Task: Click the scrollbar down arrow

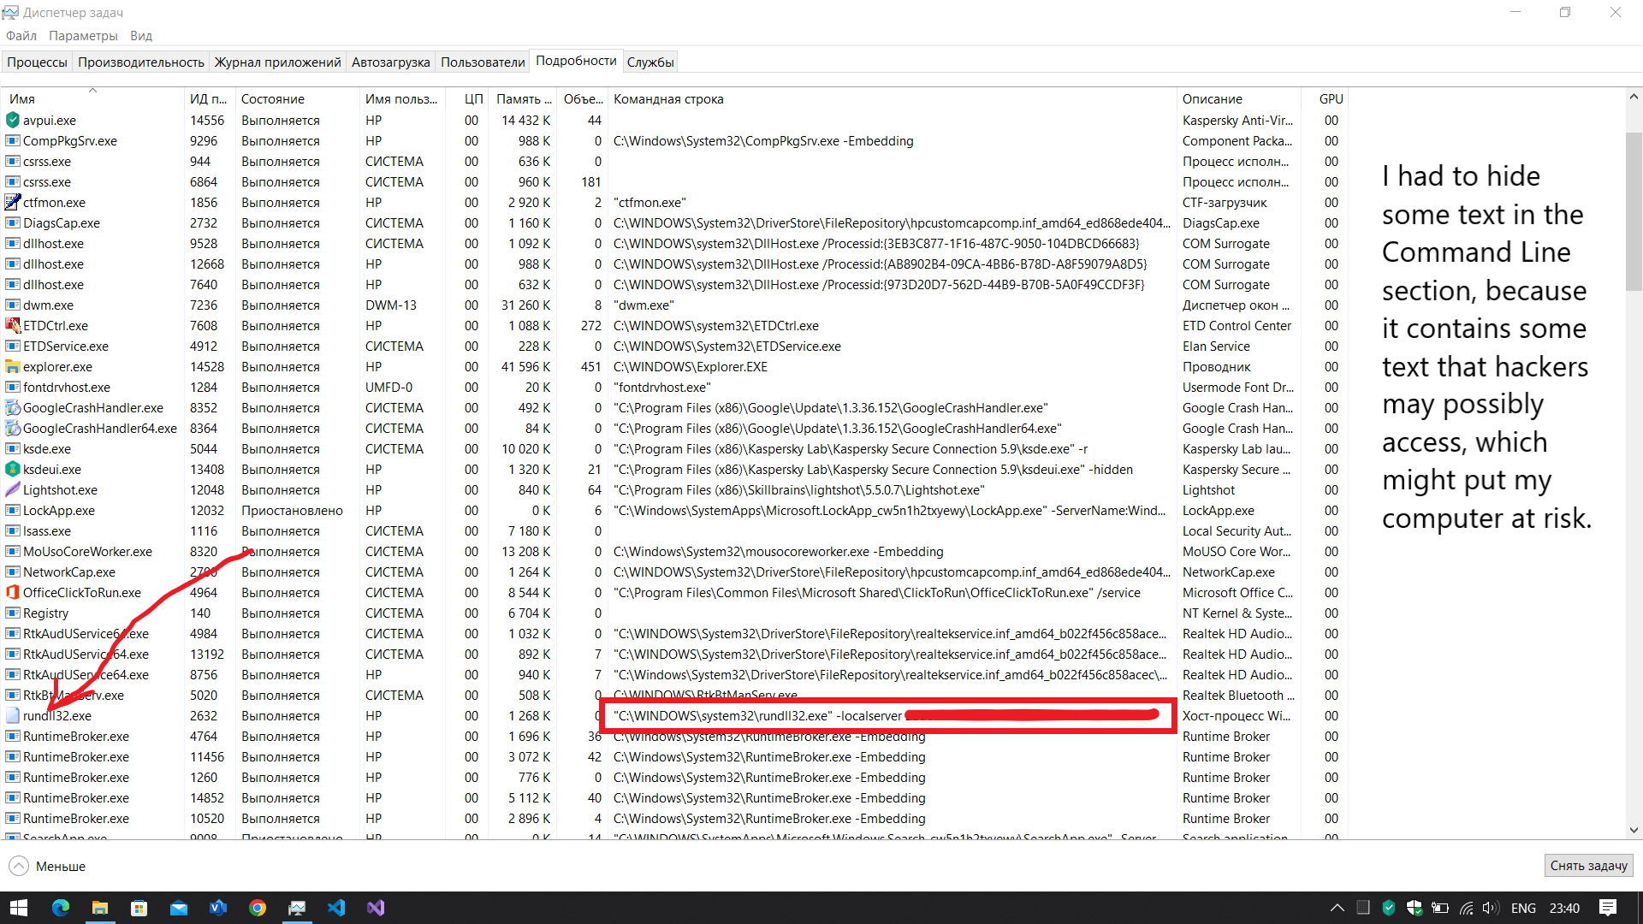Action: [1634, 829]
